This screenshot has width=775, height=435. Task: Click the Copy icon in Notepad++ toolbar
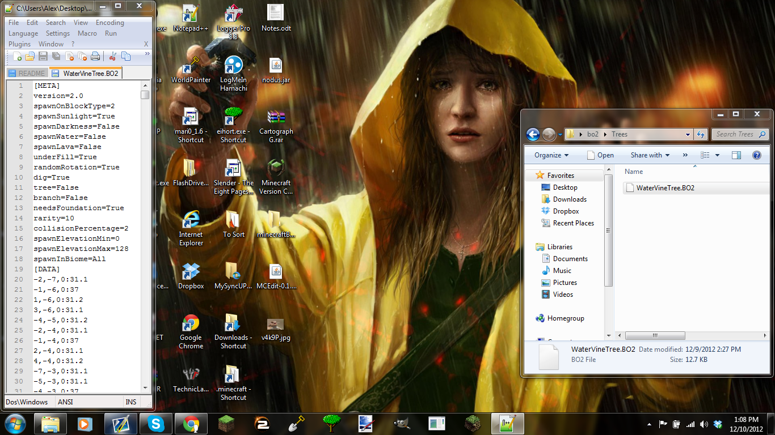point(125,56)
